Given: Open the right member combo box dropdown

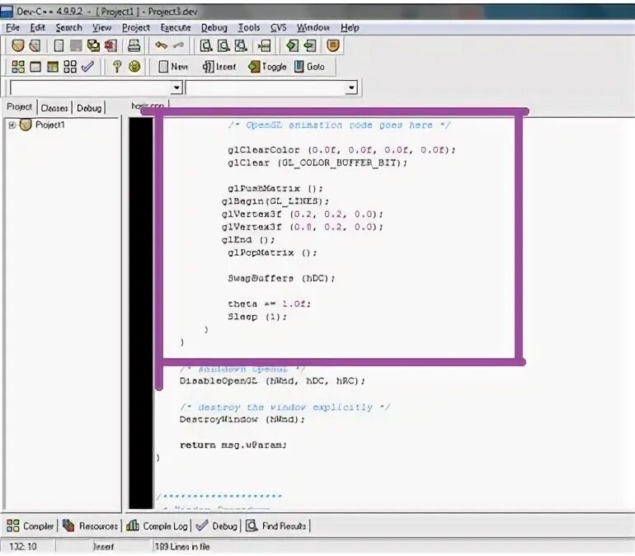Looking at the screenshot, I should [351, 87].
